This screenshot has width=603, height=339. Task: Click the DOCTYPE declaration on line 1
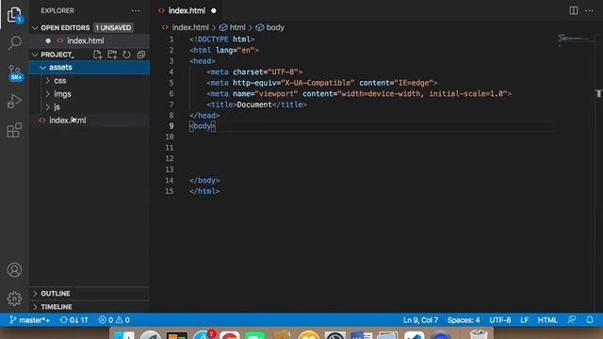click(221, 40)
